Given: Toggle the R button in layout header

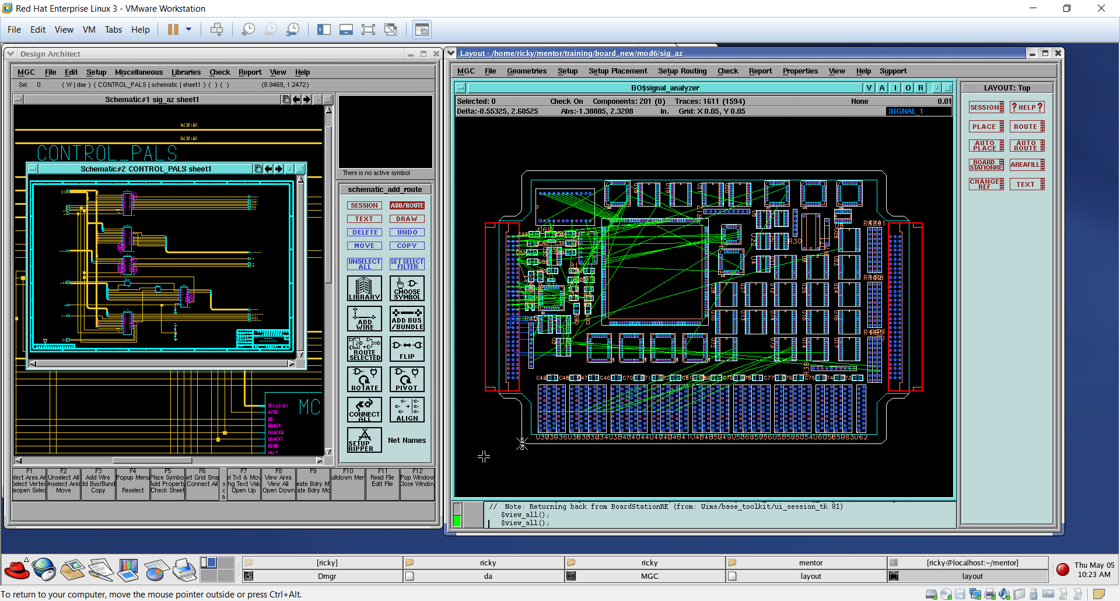Looking at the screenshot, I should click(x=921, y=88).
